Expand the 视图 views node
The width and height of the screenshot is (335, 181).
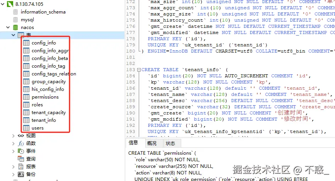pyautogui.click(x=13, y=136)
